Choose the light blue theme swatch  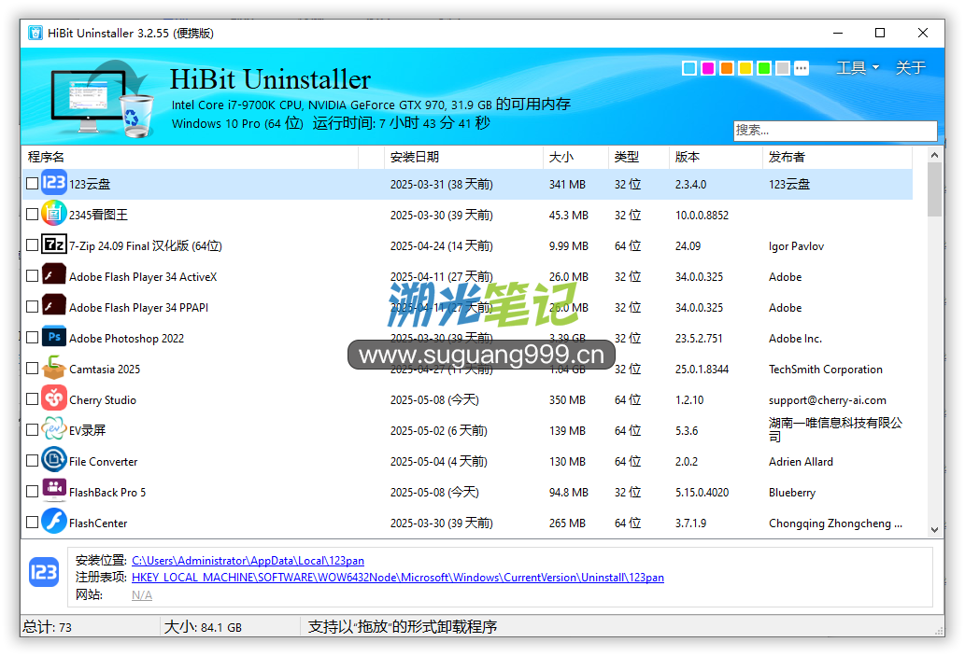click(x=689, y=67)
